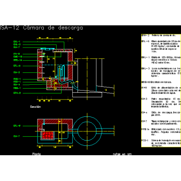Click the ISA-7 label in the plan view

17,136
